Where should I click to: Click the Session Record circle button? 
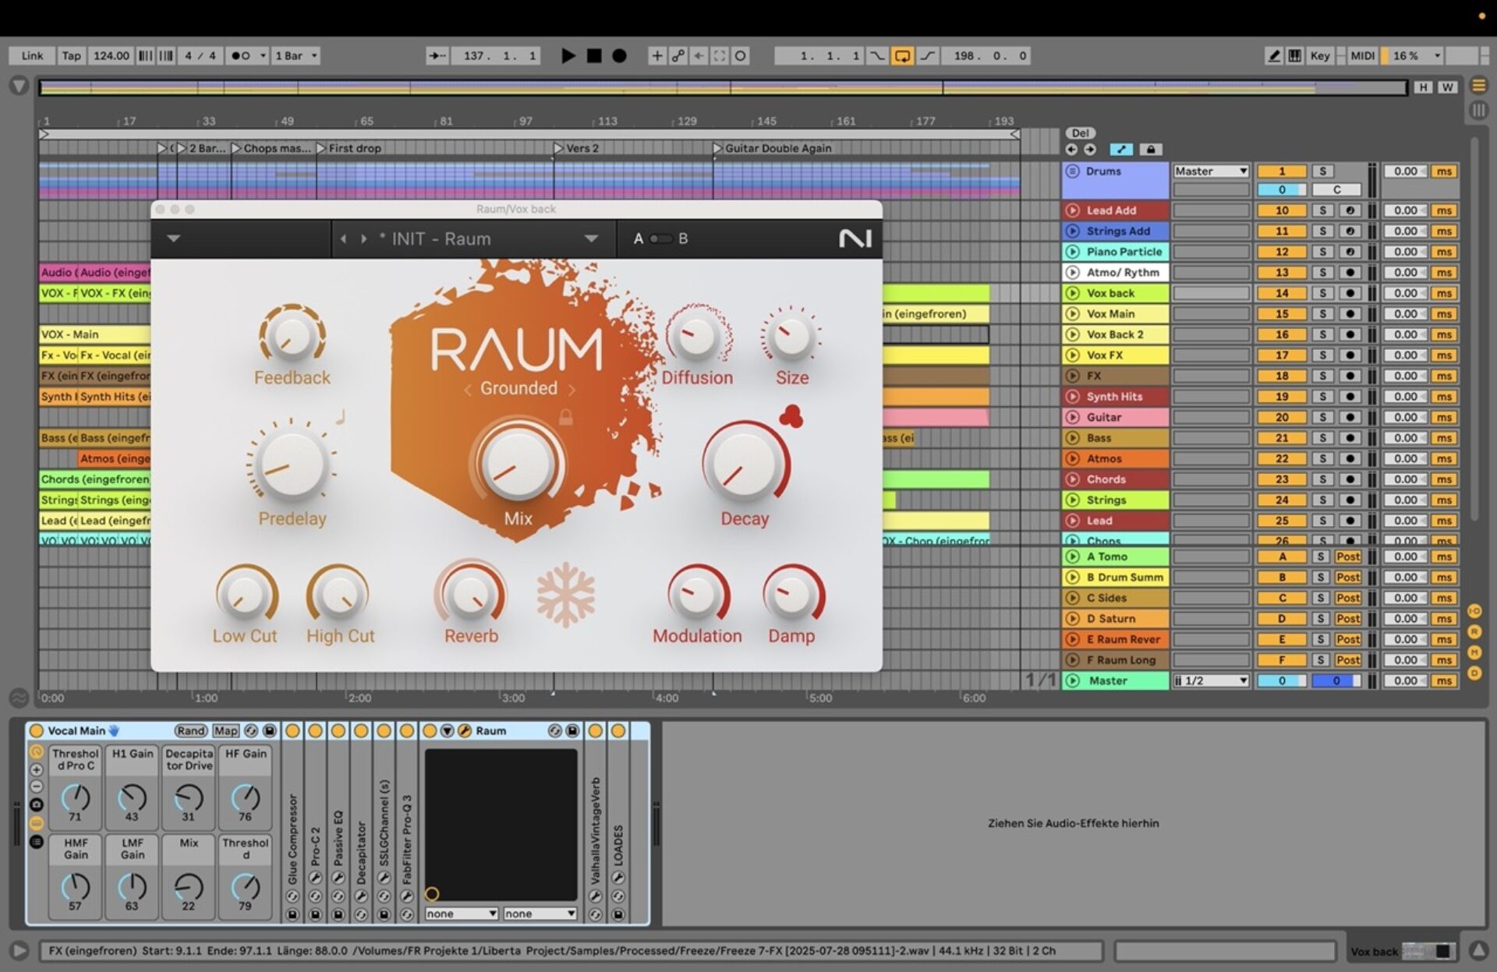(741, 55)
